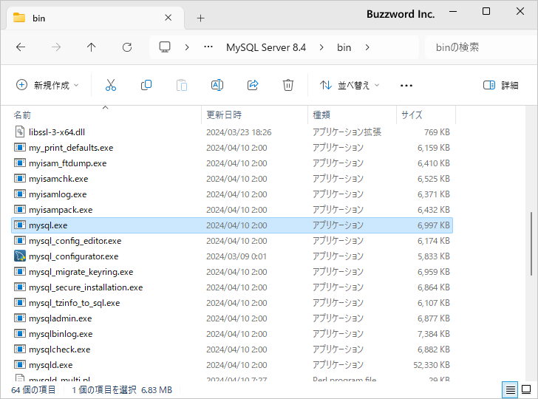Click the 64 個の項目 status text

click(33, 390)
